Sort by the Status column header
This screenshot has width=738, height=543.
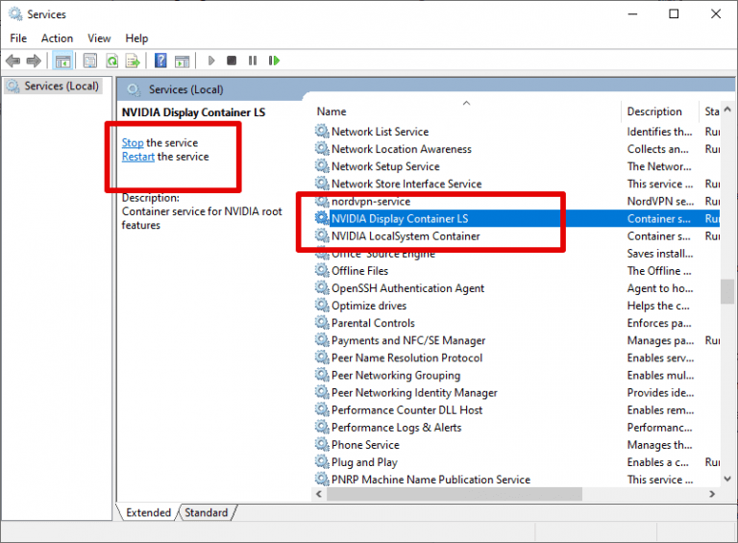711,111
